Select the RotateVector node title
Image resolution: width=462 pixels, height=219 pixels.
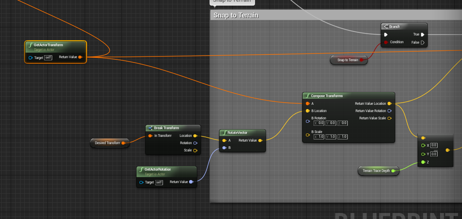(237, 133)
